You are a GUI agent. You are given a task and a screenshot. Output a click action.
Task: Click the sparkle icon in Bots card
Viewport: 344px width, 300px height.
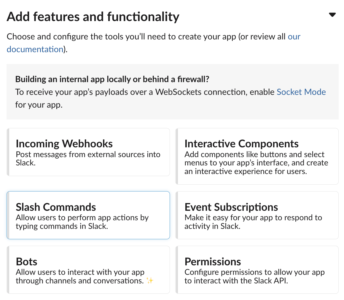coord(150,280)
